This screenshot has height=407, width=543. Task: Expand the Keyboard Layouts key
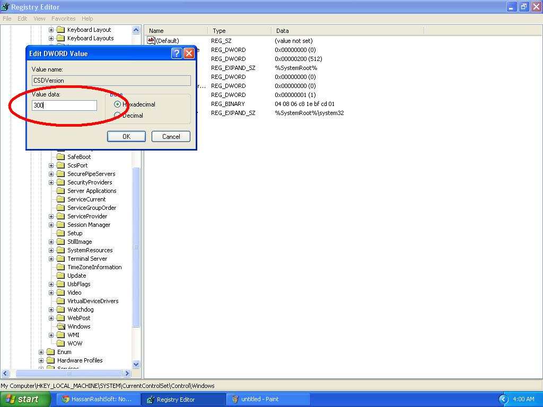point(51,38)
